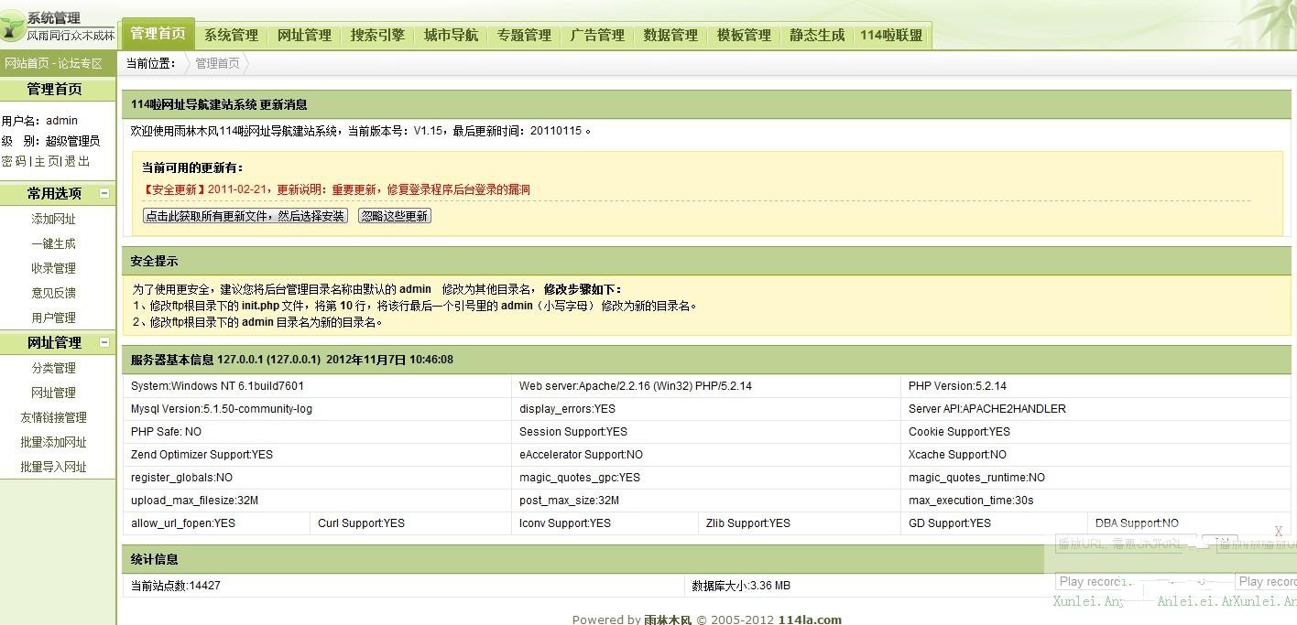Open the 论坛专区 link

point(81,63)
